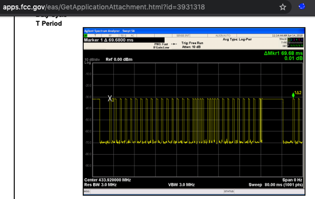Click the "-70.0" y-axis label
This screenshot has height=199, width=315.
click(x=88, y=143)
